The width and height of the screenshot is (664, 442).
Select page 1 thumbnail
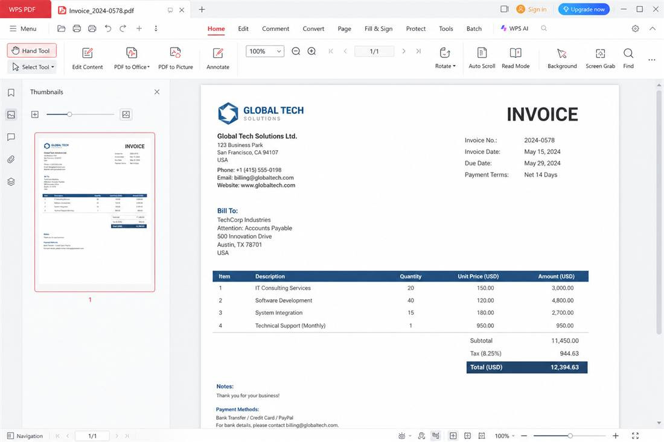tap(95, 212)
